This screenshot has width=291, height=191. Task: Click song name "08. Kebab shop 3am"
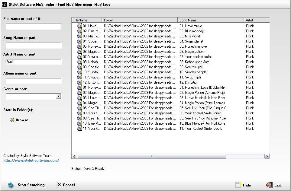pyautogui.click(x=194, y=62)
